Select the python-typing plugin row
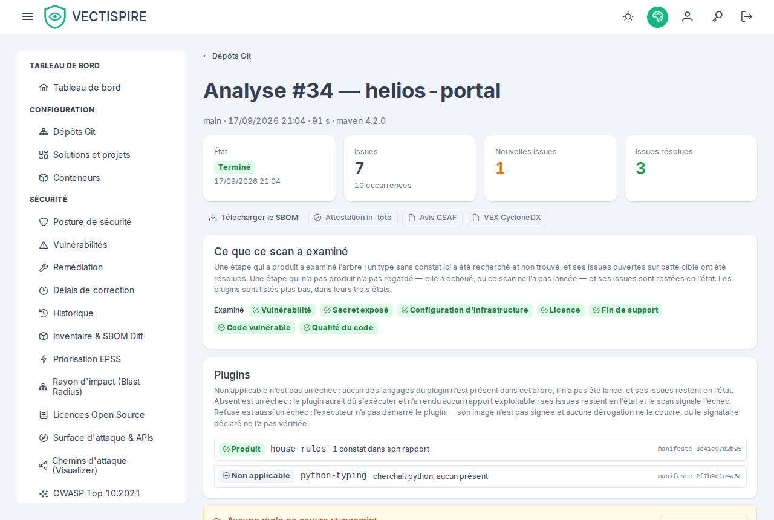Image resolution: width=774 pixels, height=520 pixels. (480, 476)
